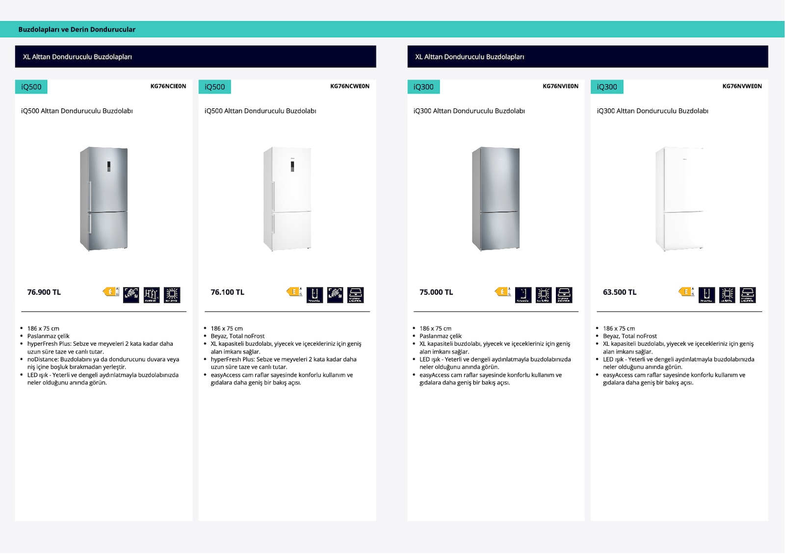Click the energy class E label for KG76NVIE0N

tap(503, 292)
